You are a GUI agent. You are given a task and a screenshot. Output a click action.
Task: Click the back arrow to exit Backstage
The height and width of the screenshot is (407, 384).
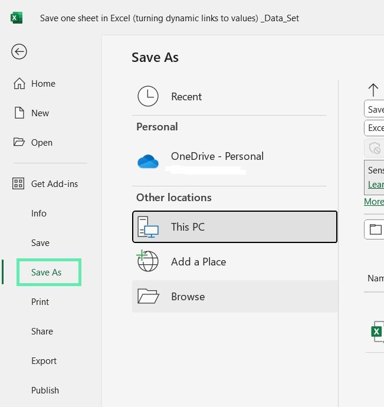(x=19, y=52)
